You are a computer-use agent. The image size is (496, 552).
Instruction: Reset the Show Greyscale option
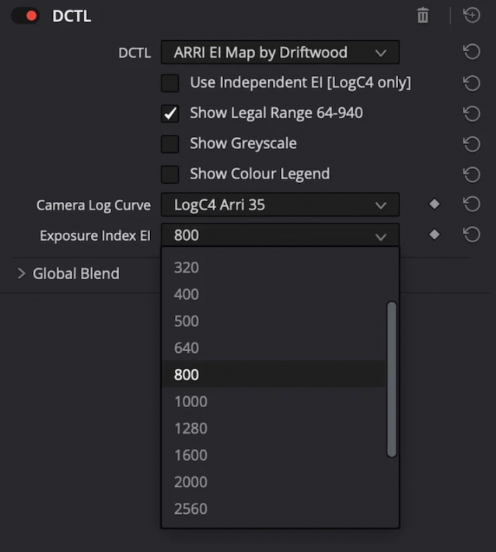coord(472,144)
